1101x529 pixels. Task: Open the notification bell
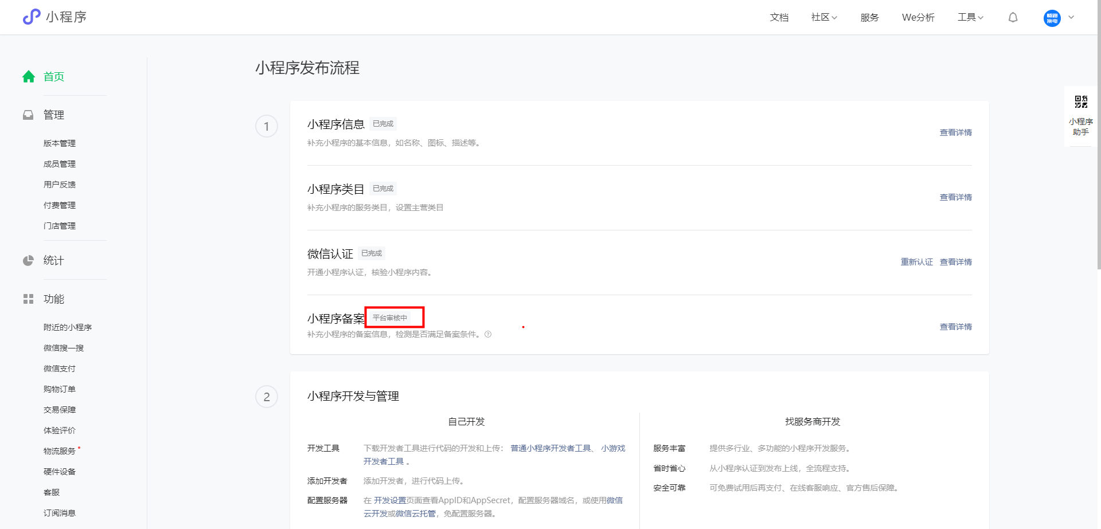click(x=1013, y=18)
